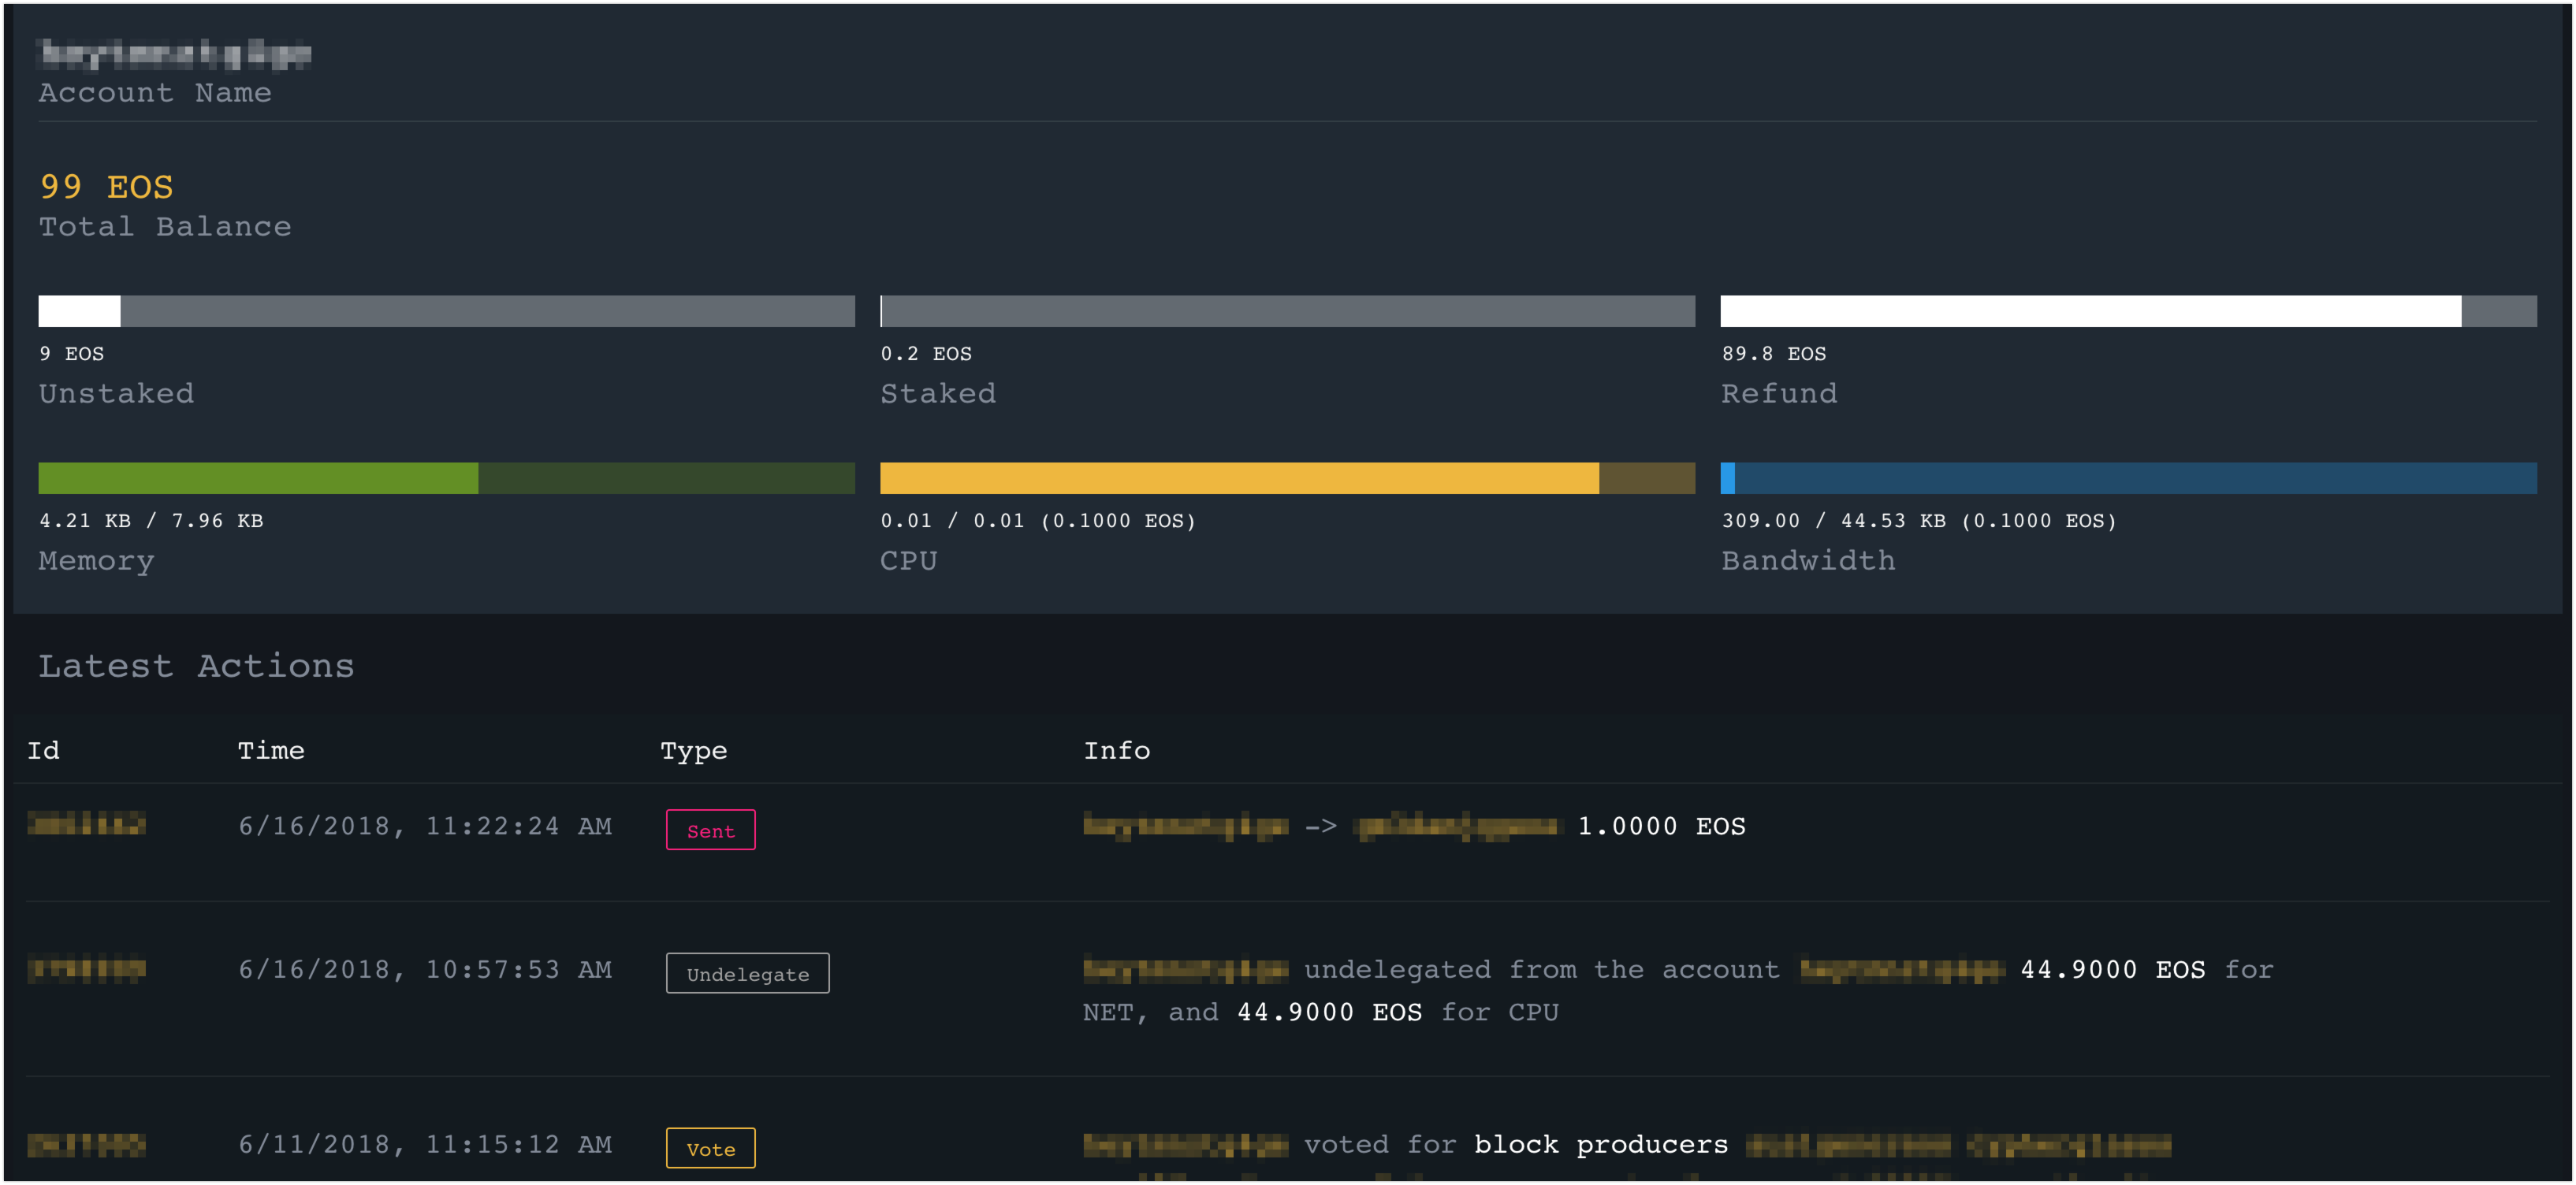Click the 99 EOS total balance
Image resolution: width=2576 pixels, height=1185 pixels.
[x=106, y=187]
